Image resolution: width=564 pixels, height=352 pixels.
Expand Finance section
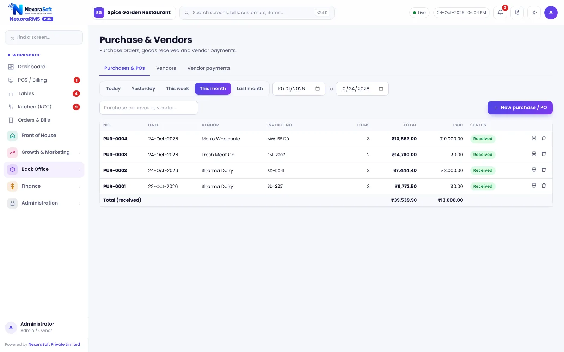pos(44,186)
